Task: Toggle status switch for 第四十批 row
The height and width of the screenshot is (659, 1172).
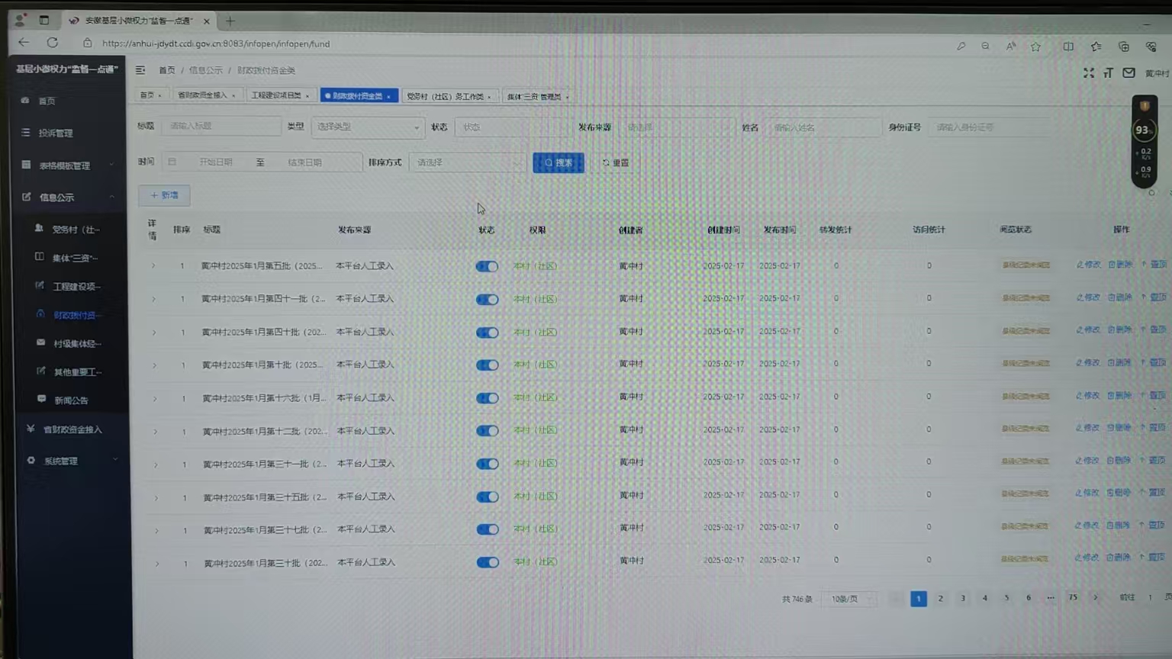Action: click(487, 333)
